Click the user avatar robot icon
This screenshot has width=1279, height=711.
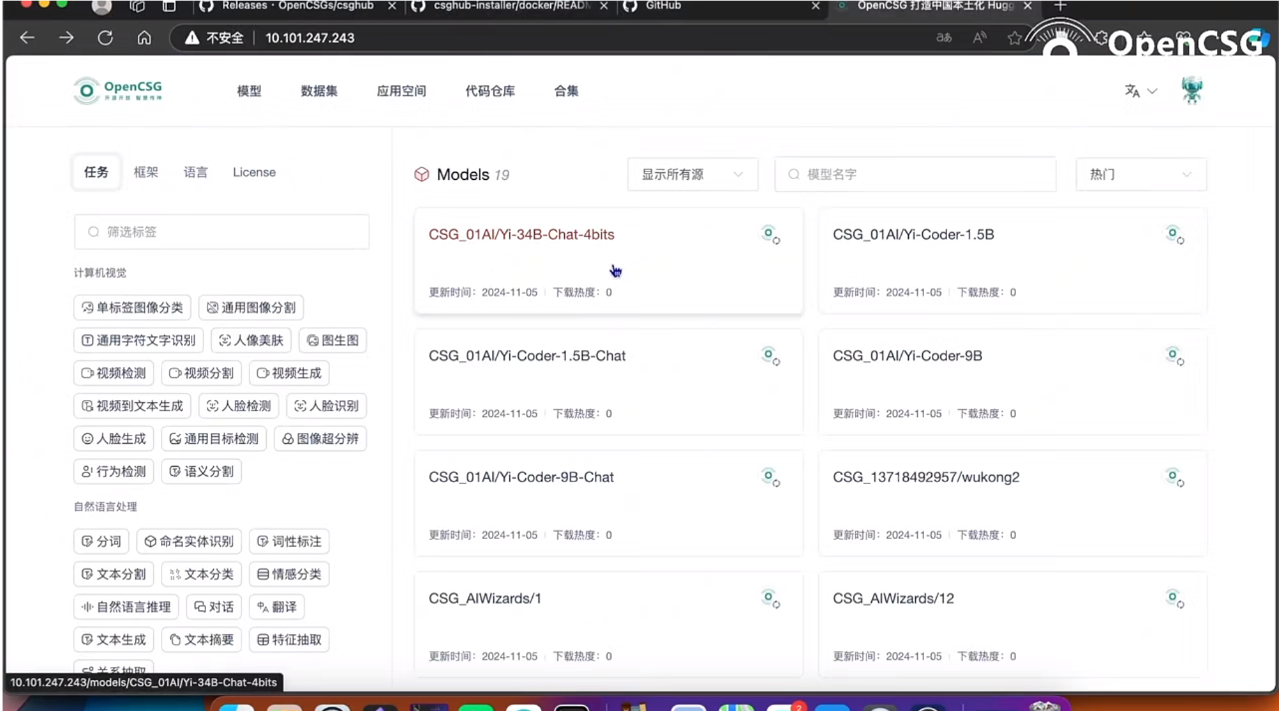(1191, 90)
